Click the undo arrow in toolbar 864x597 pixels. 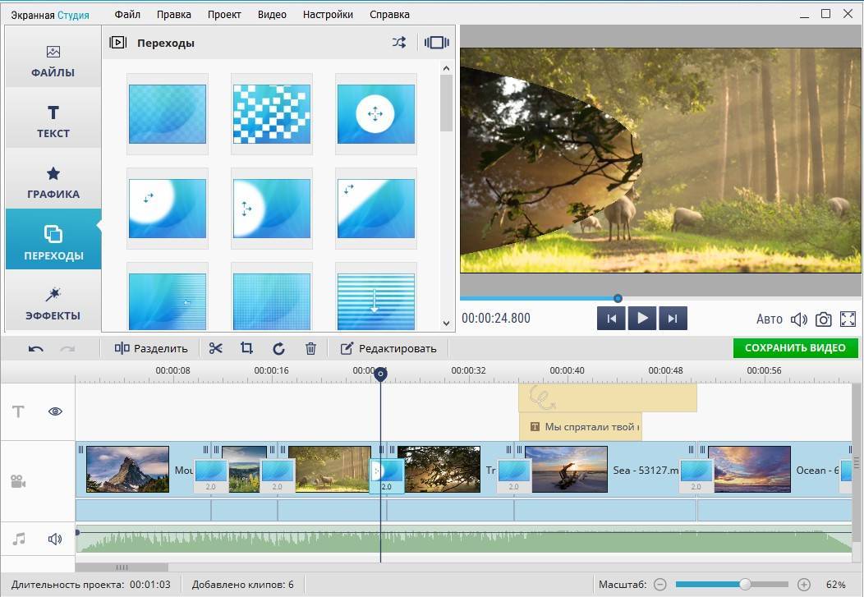(x=36, y=348)
